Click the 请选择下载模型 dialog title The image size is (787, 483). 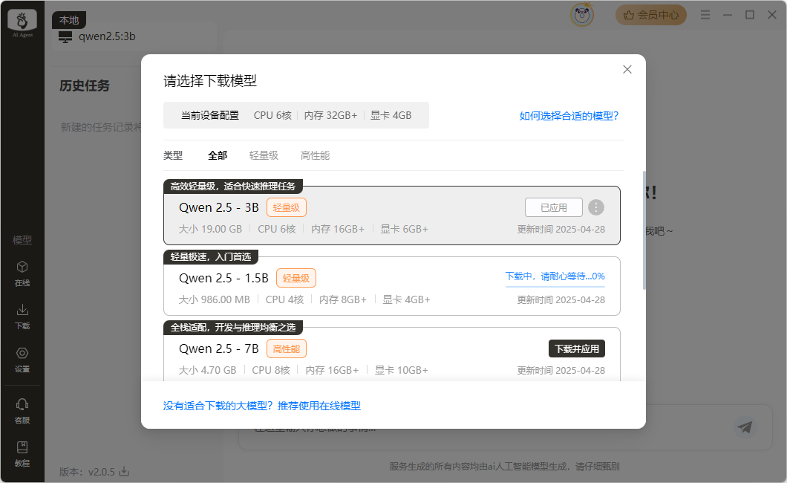tap(210, 81)
